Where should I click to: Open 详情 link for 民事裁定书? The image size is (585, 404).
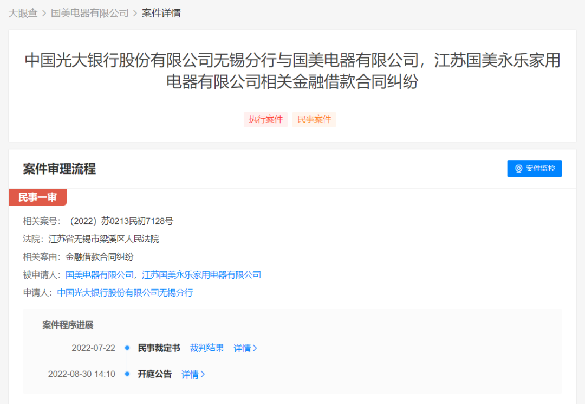pyautogui.click(x=245, y=348)
